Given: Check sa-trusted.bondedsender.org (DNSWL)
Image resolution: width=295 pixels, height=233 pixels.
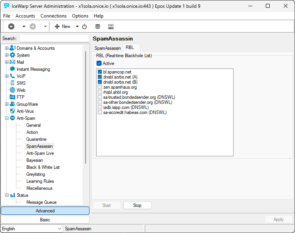Looking at the screenshot, I should (100, 97).
